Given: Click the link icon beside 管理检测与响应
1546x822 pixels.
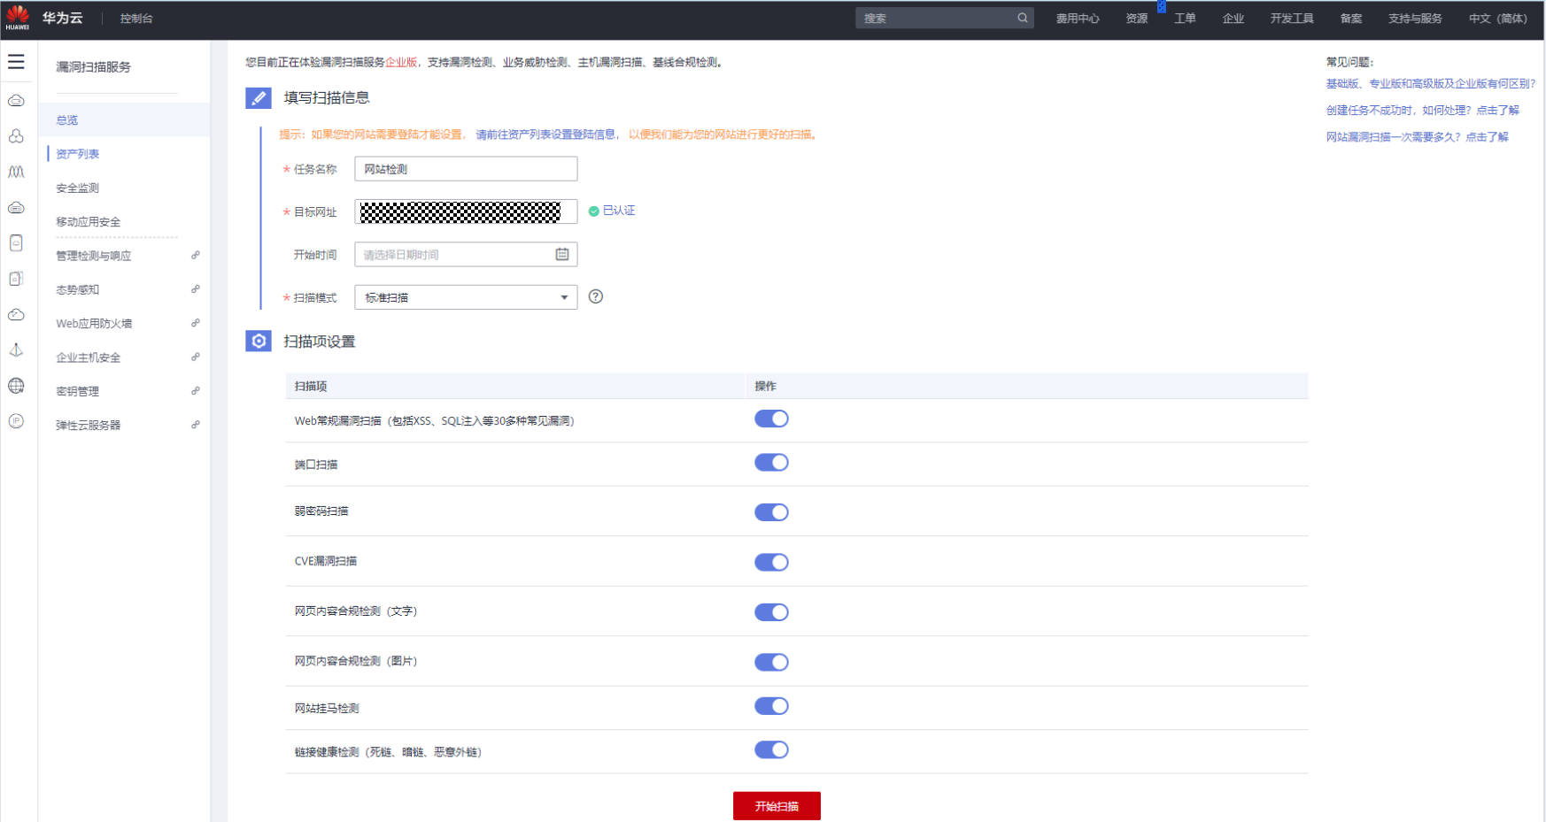Looking at the screenshot, I should tap(196, 255).
